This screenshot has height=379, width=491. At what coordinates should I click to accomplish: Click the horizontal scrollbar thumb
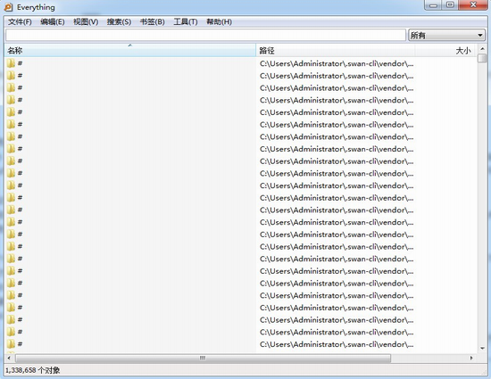click(x=203, y=358)
